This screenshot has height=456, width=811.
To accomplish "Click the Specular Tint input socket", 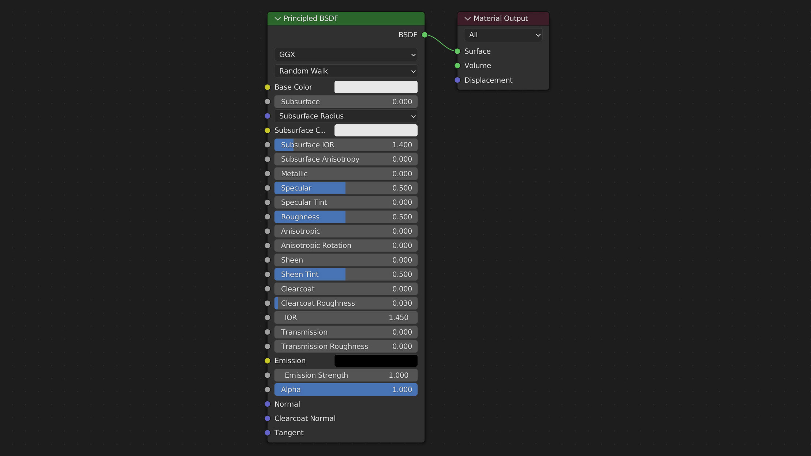I will click(x=268, y=202).
